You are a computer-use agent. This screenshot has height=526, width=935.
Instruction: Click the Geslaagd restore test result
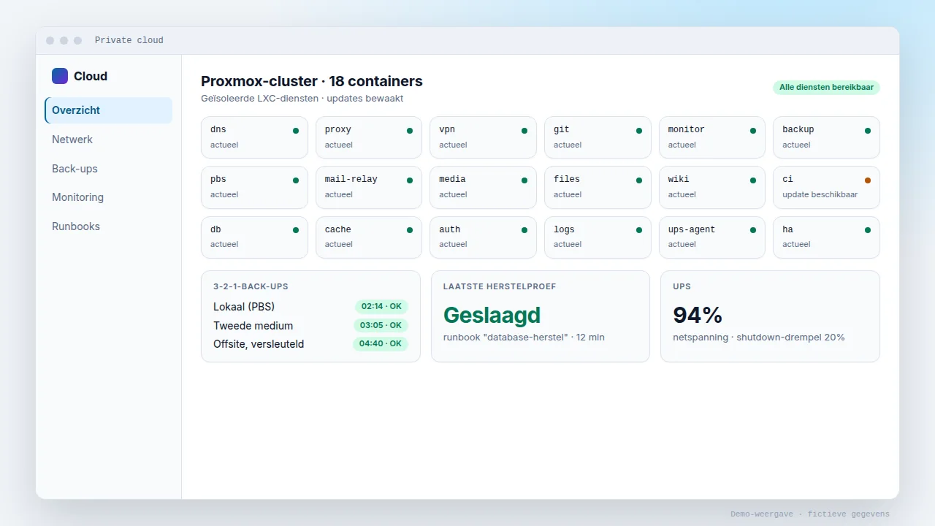point(492,315)
